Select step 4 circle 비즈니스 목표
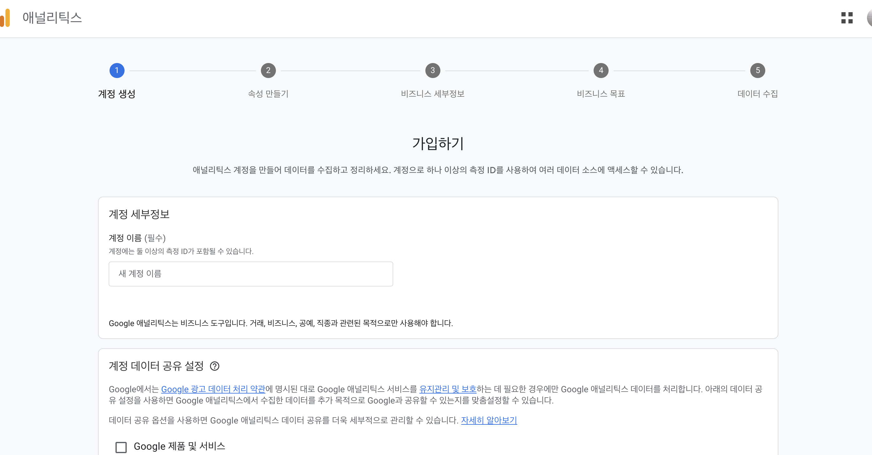The height and width of the screenshot is (455, 872). pyautogui.click(x=601, y=71)
